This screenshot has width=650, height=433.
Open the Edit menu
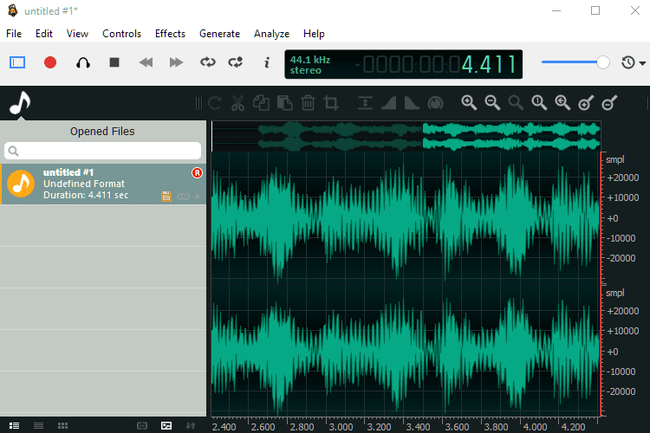click(x=44, y=34)
